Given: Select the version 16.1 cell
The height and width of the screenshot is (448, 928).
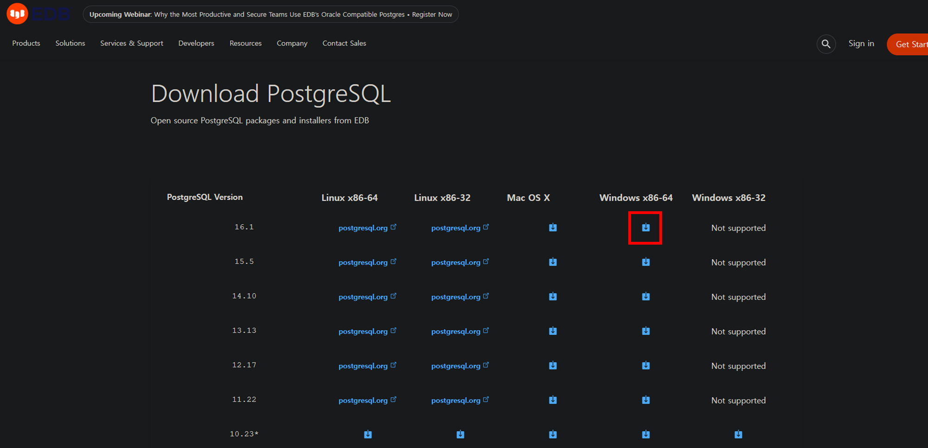Looking at the screenshot, I should [244, 227].
